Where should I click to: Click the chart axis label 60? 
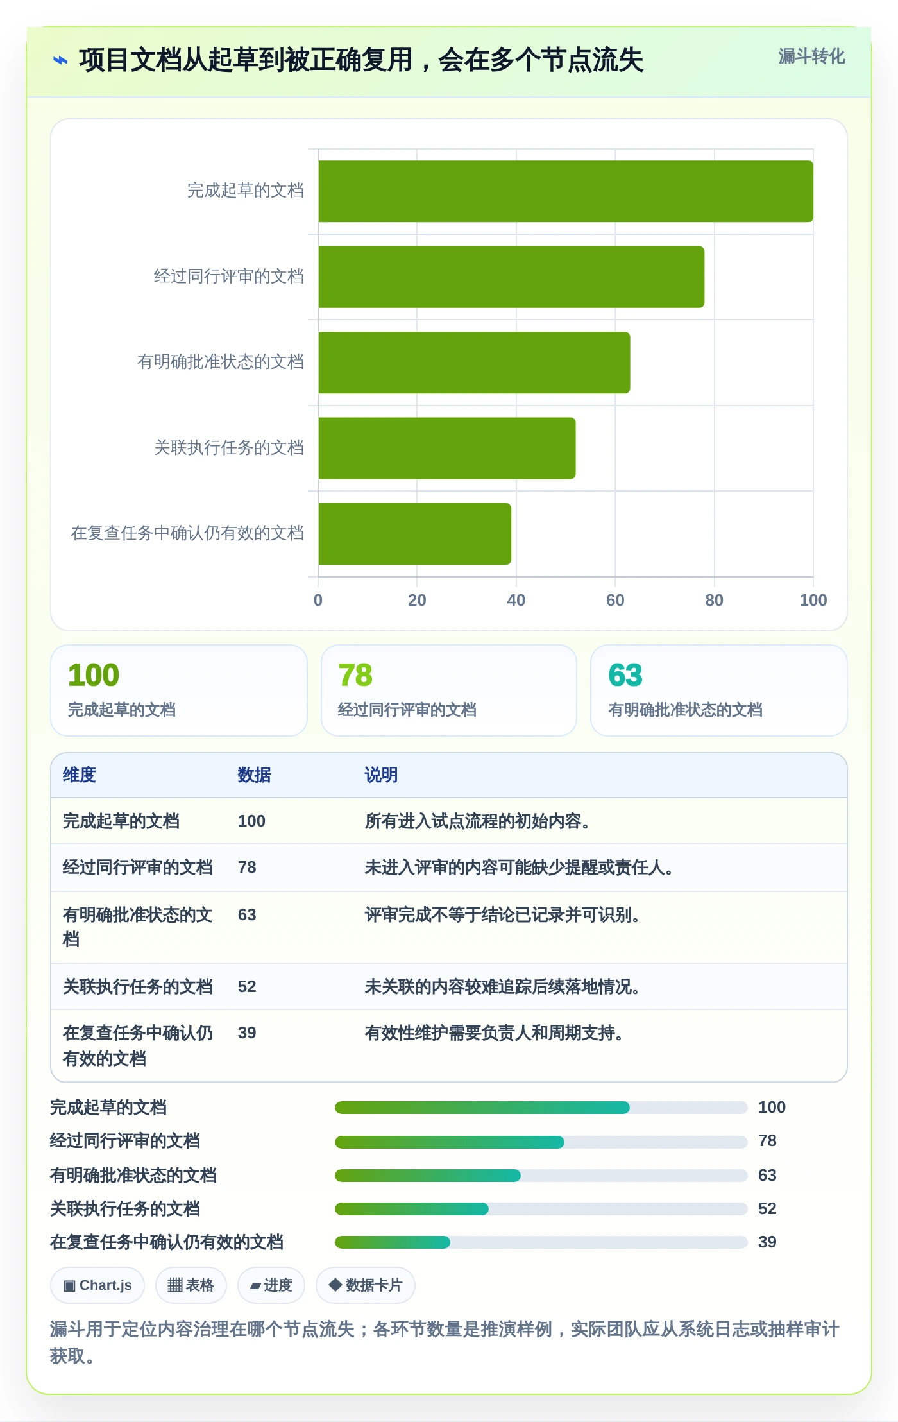(615, 601)
